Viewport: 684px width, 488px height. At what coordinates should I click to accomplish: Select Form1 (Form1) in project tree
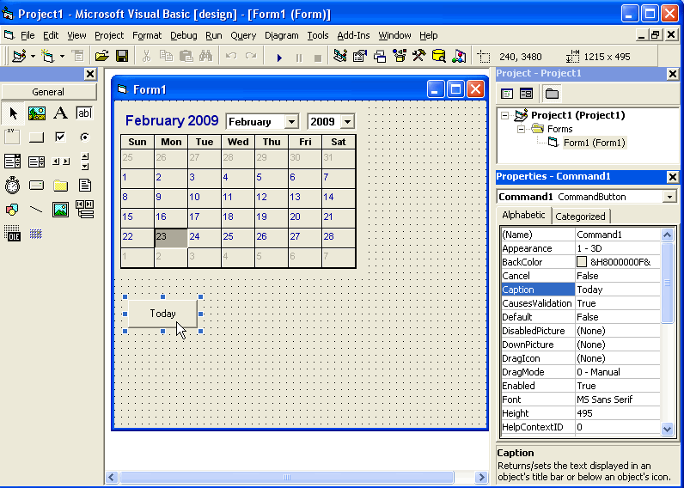pos(594,143)
